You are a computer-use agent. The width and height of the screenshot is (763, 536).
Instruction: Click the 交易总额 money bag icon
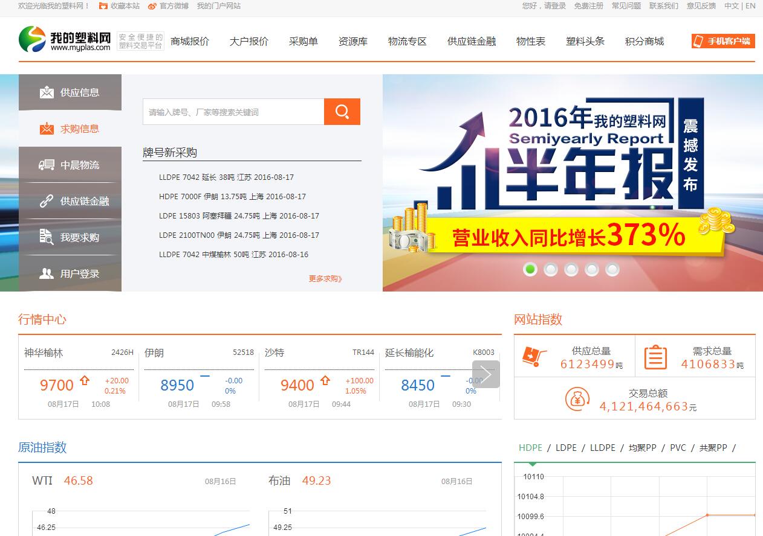[x=577, y=399]
